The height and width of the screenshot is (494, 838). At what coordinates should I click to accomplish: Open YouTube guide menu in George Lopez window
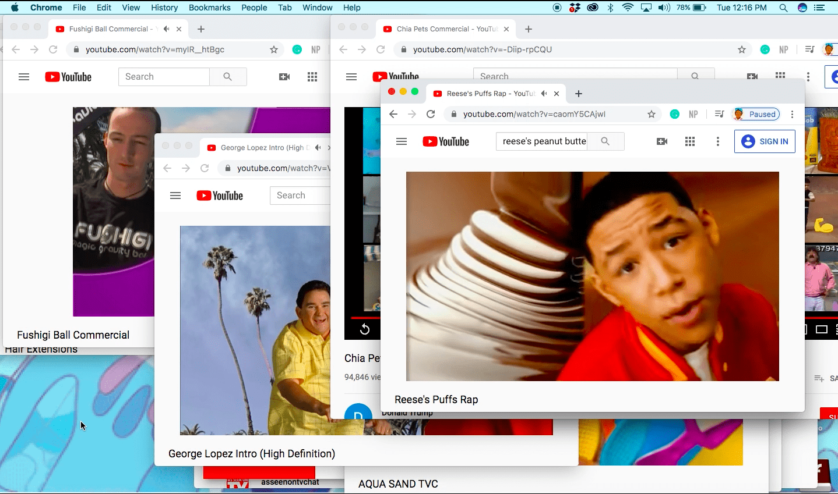tap(175, 196)
